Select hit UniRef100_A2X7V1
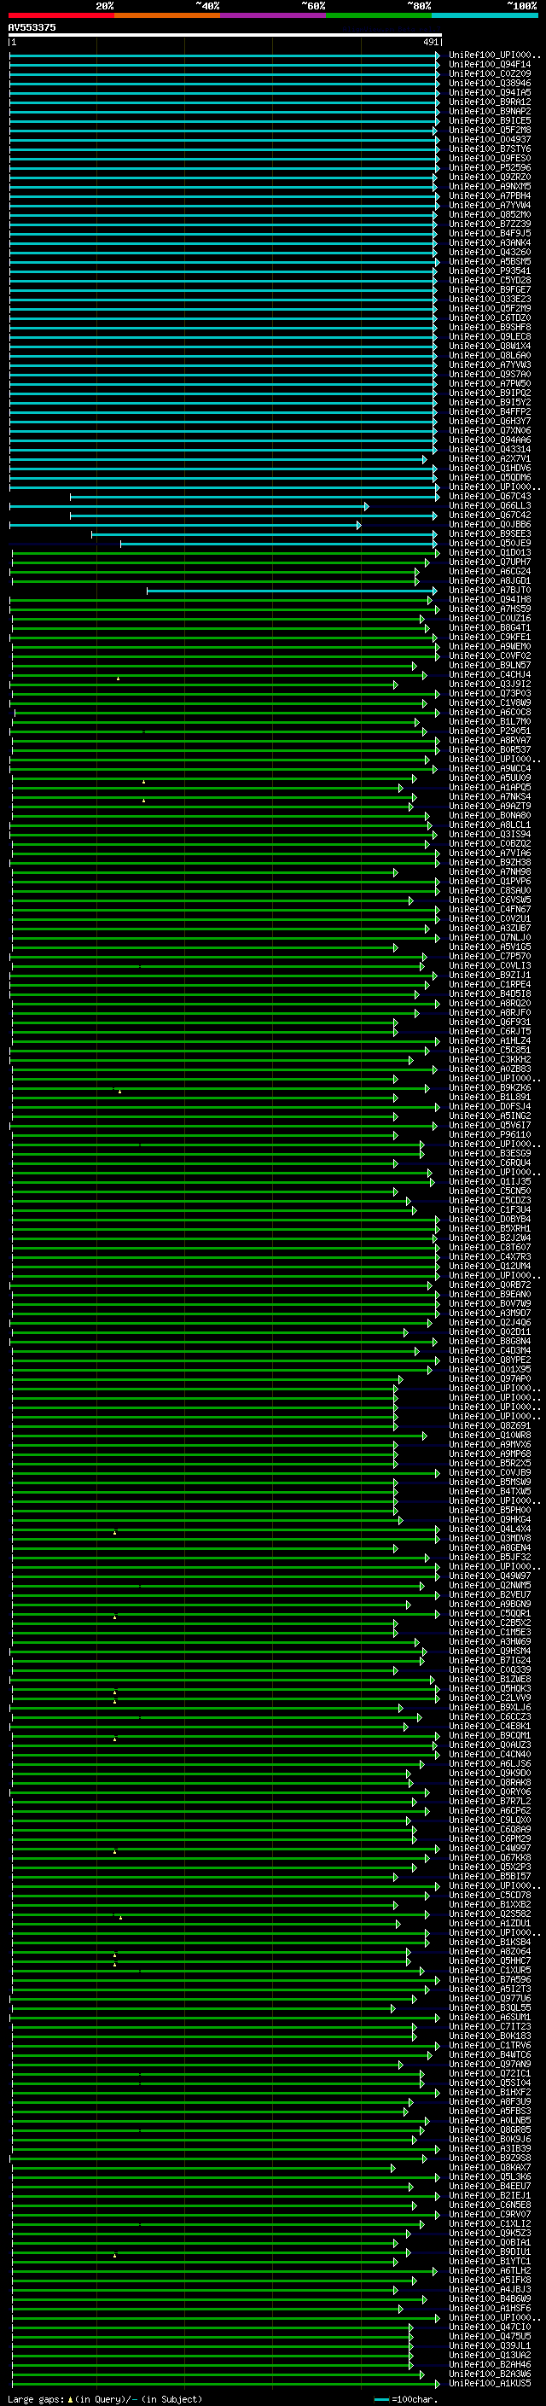Screen dimensions: 546x2406 coord(489,458)
